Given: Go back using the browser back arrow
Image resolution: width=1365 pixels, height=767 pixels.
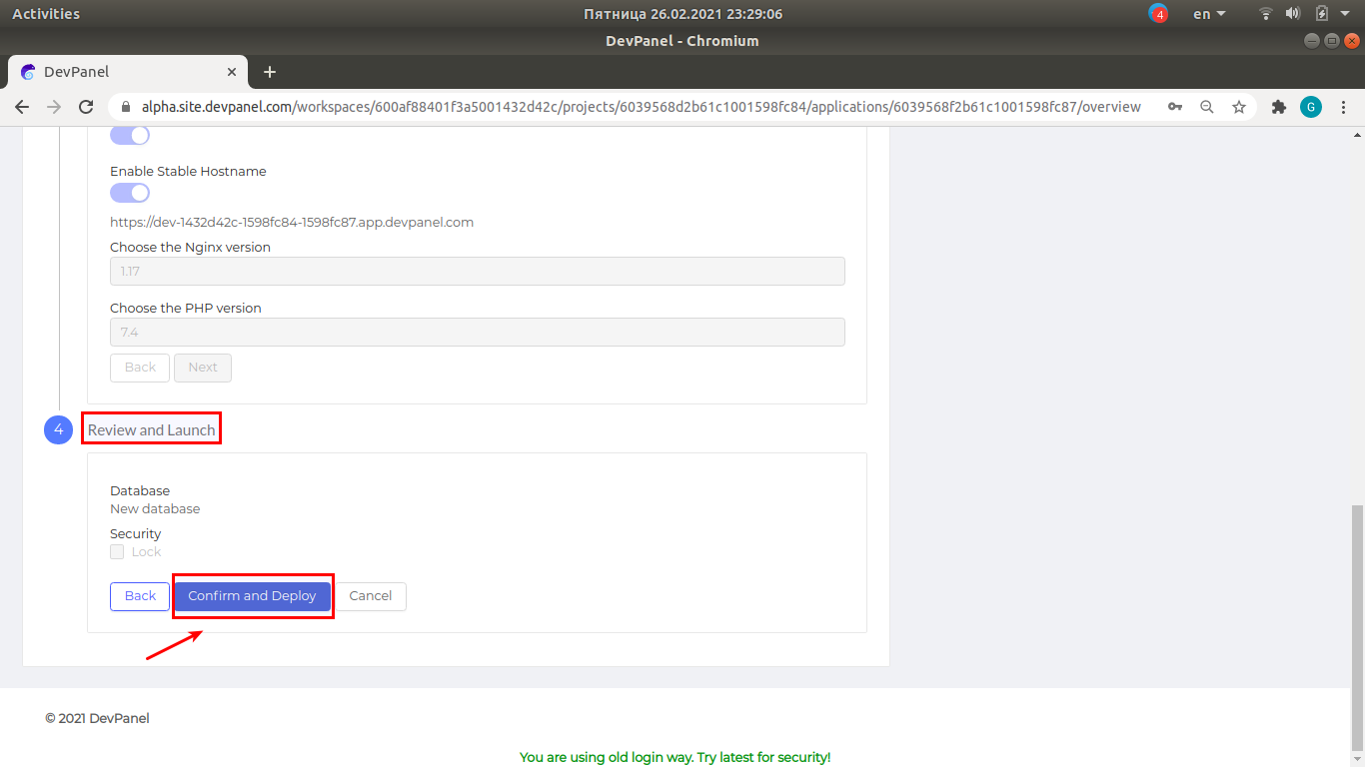Looking at the screenshot, I should click(22, 106).
